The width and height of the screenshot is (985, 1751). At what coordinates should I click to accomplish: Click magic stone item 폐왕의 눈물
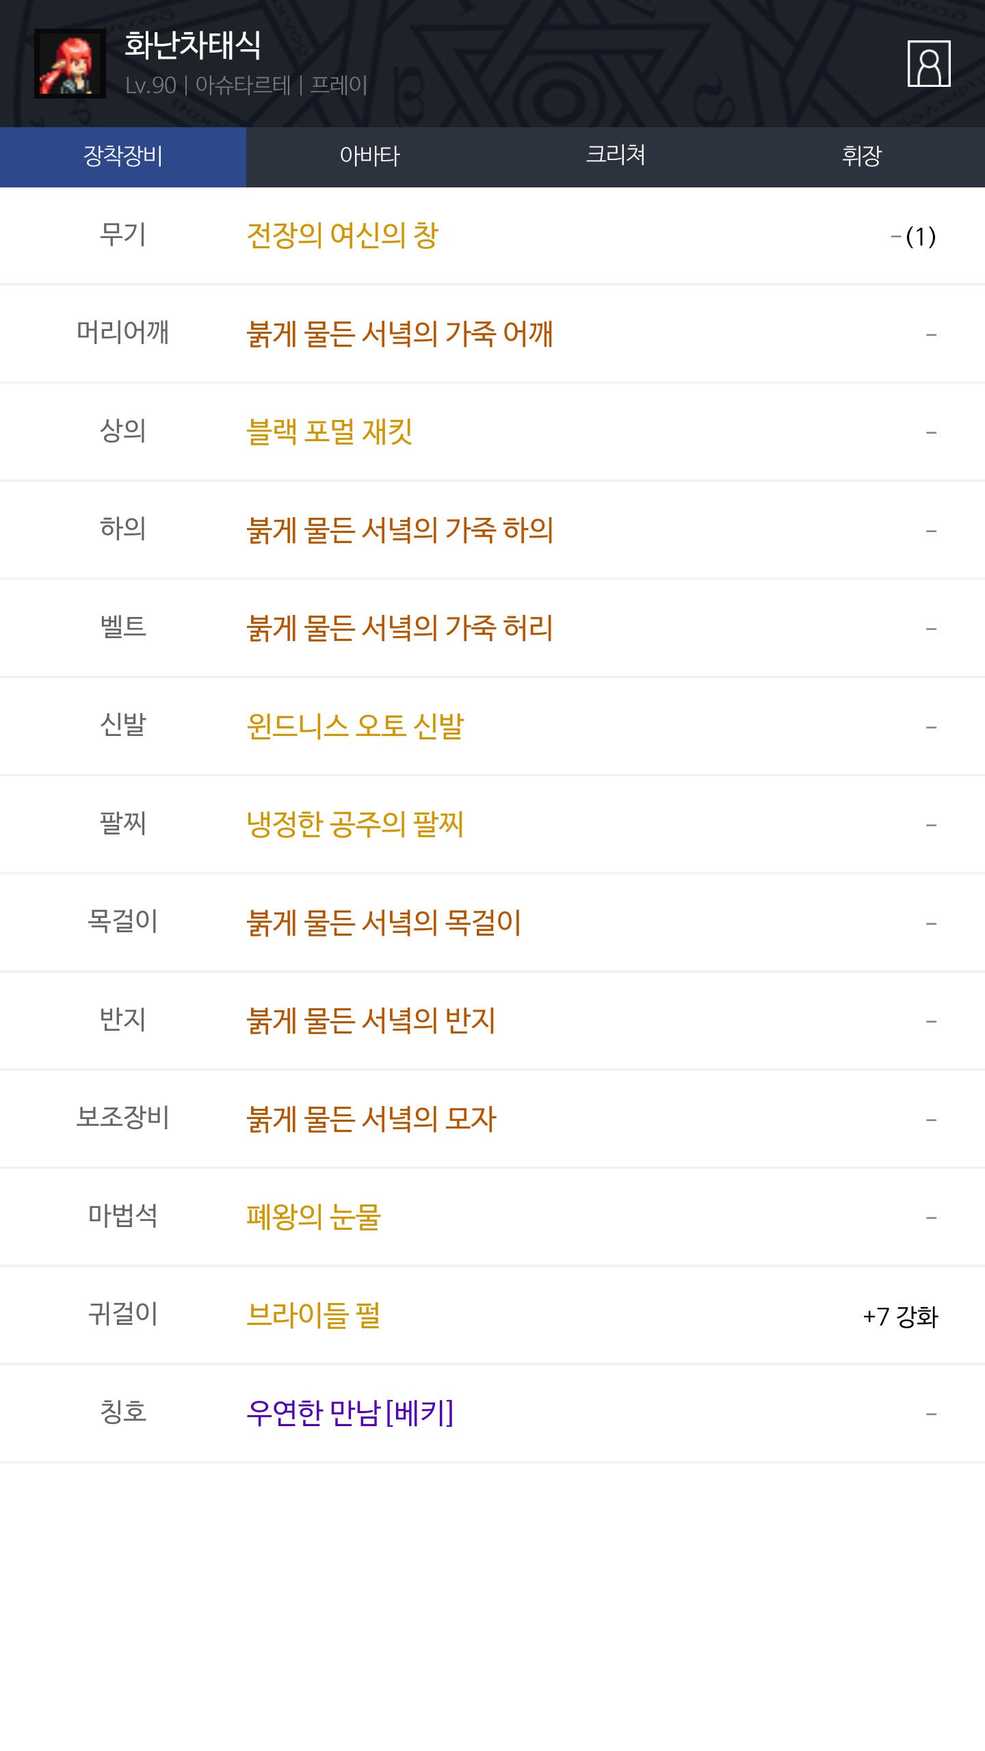tap(313, 1217)
